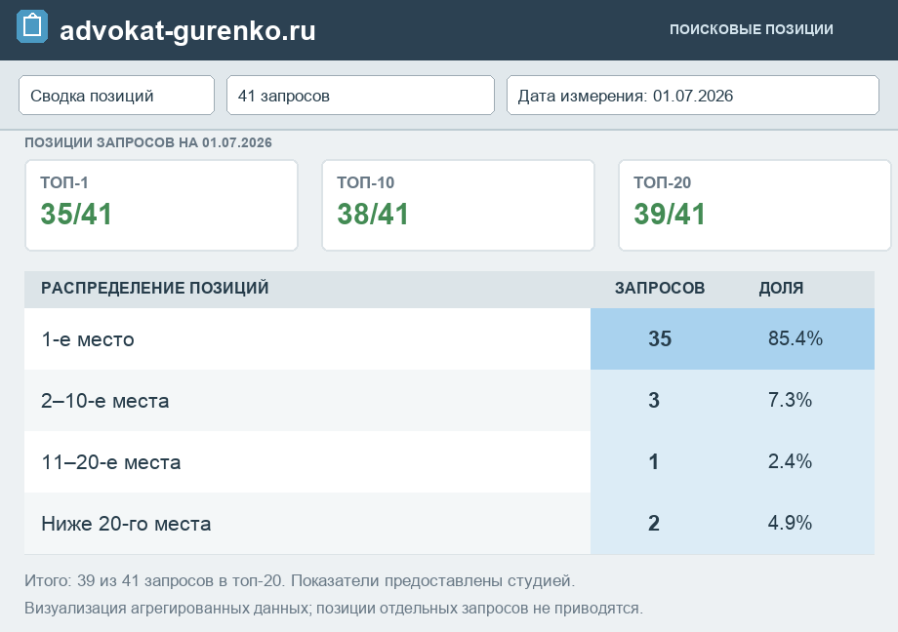The height and width of the screenshot is (632, 898).
Task: Click the Позиции запросов на 01.07.2026 heading
Action: [148, 142]
